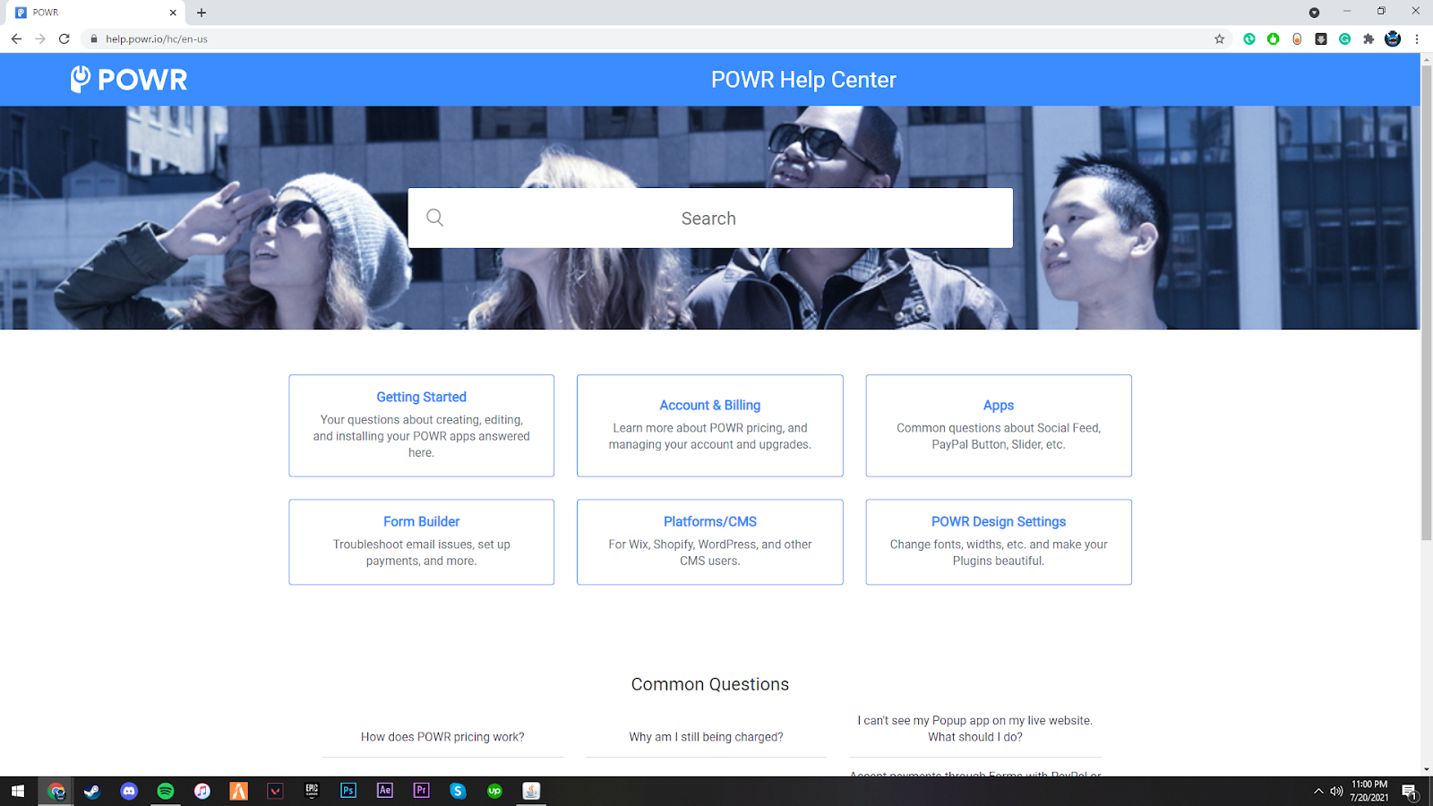The height and width of the screenshot is (806, 1433).
Task: Open the Apps category
Action: 999,425
